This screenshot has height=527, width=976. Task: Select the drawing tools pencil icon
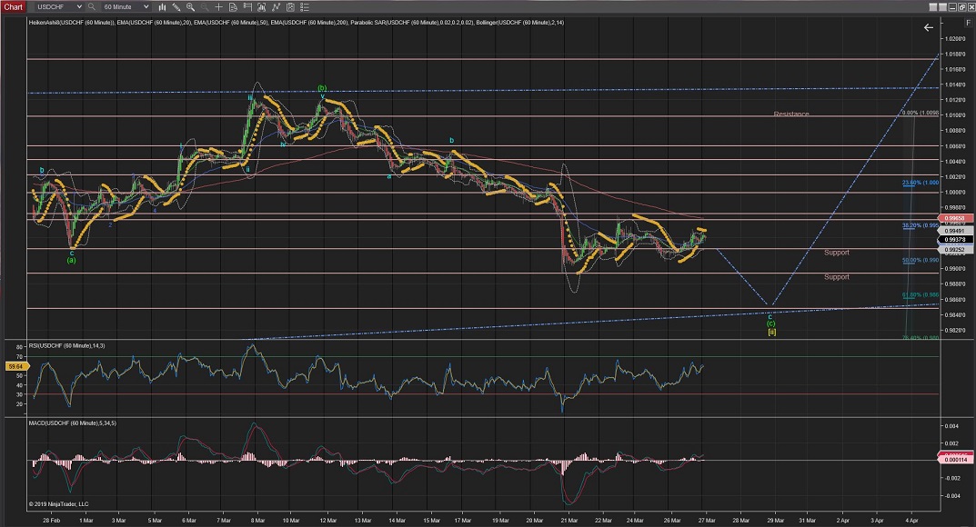click(x=177, y=6)
